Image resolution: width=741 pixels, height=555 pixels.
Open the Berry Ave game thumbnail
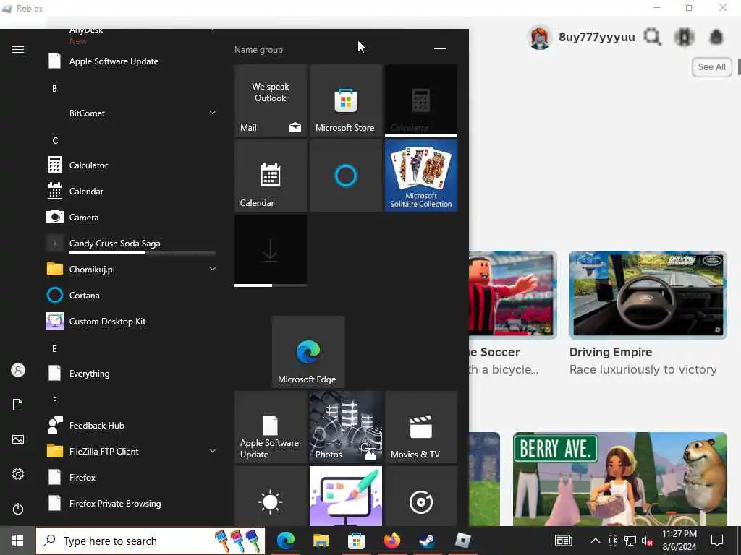620,479
